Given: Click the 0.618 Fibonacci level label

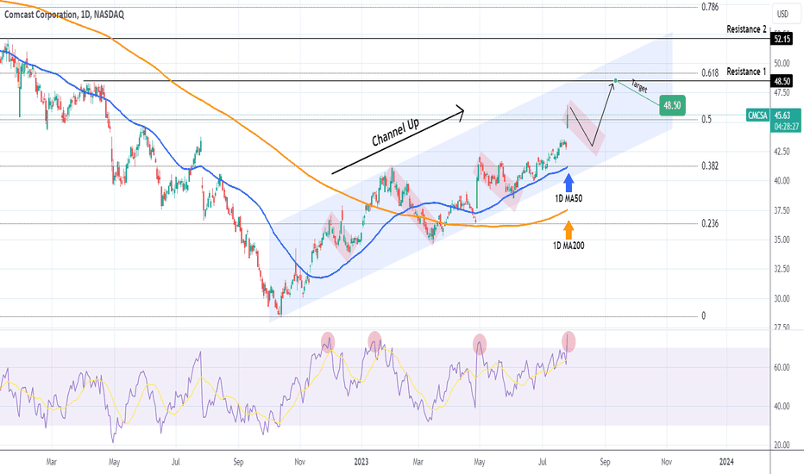Looking at the screenshot, I should tap(710, 72).
